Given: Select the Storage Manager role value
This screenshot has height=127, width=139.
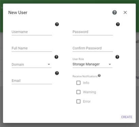Looking at the screenshot, I should tap(86, 64).
